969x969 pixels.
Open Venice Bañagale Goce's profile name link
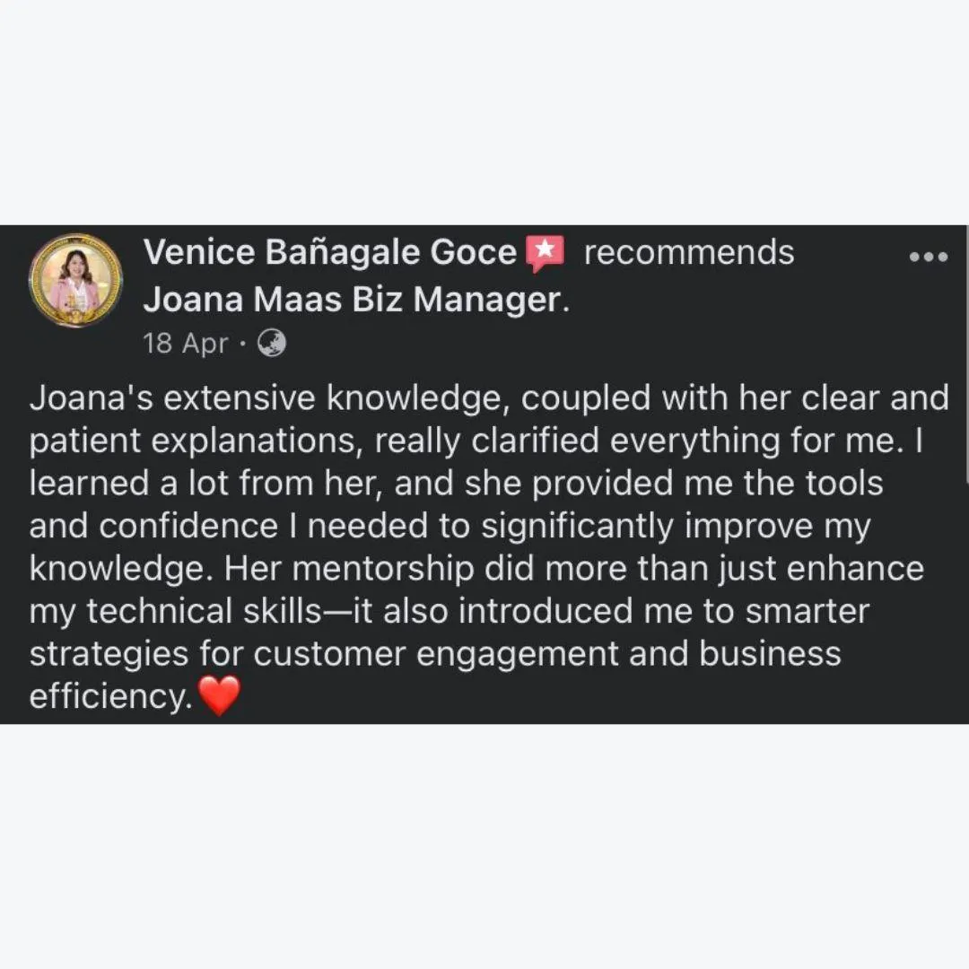click(329, 252)
